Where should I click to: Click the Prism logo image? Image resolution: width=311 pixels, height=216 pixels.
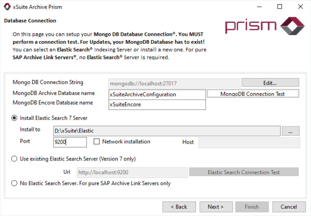click(x=265, y=26)
